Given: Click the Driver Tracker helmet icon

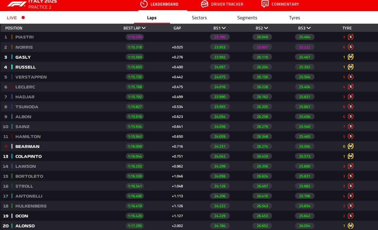Looking at the screenshot, I should [204, 4].
